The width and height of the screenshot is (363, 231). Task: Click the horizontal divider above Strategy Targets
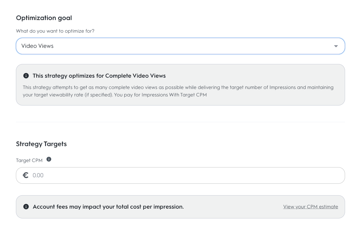click(x=180, y=122)
